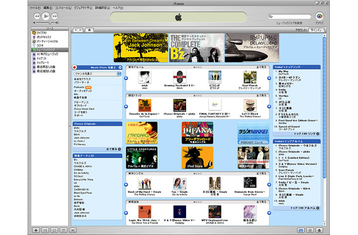Open the 編集 (Edit) menu
358x235 pixels.
coord(48,8)
